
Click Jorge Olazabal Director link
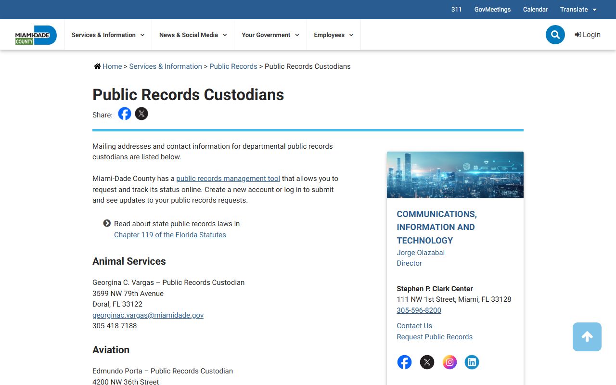(421, 258)
